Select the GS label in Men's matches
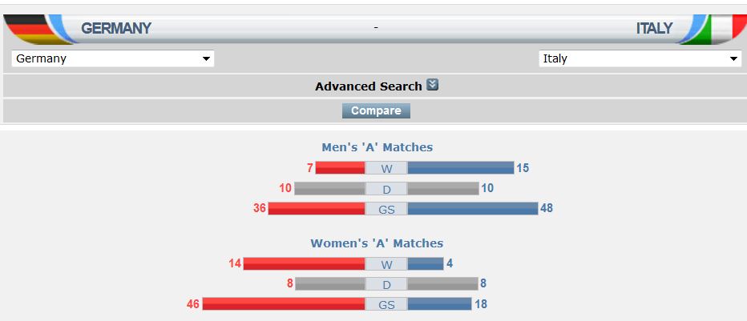Image resolution: width=747 pixels, height=321 pixels. pyautogui.click(x=386, y=209)
